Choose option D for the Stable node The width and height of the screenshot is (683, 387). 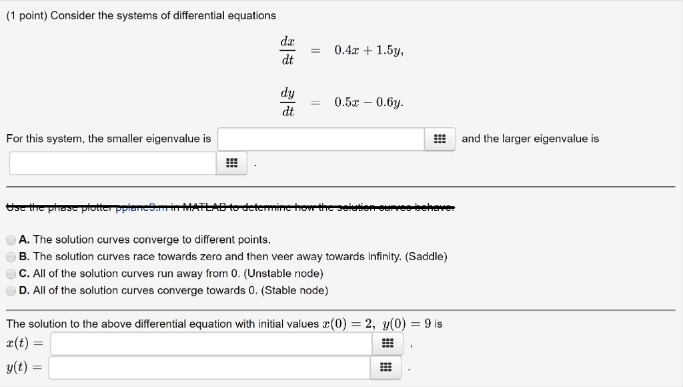(11, 290)
